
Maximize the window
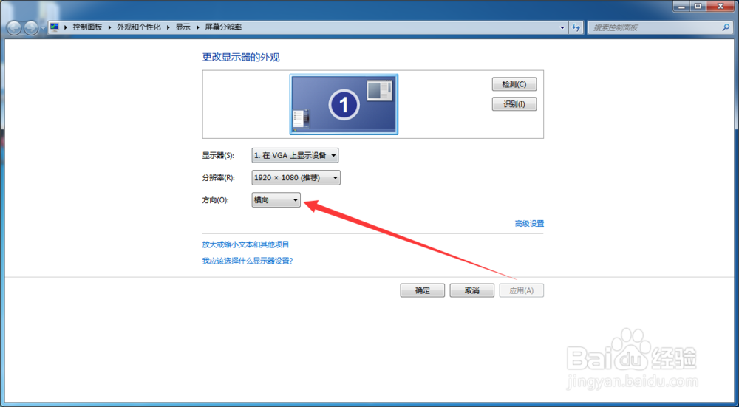[698, 6]
